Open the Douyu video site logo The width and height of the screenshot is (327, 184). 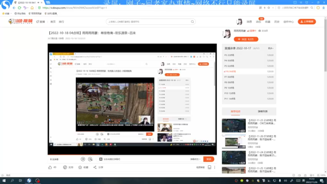tap(20, 22)
